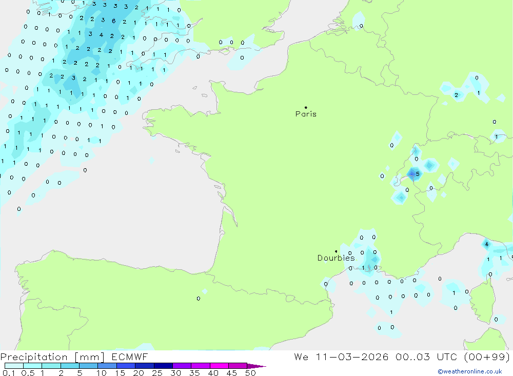Click the "00..03 UTC" time range text
The image size is (513, 376).
click(x=426, y=357)
